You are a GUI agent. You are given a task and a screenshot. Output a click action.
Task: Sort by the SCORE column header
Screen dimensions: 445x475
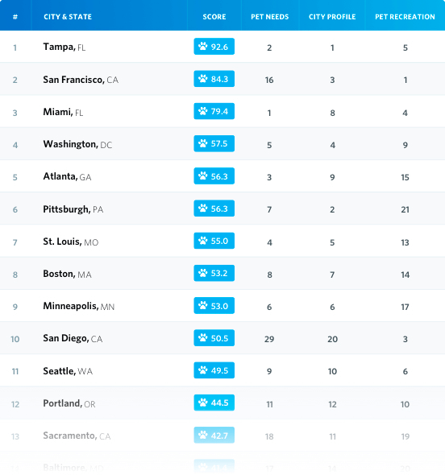(214, 17)
